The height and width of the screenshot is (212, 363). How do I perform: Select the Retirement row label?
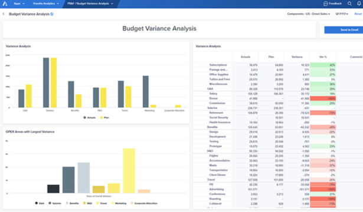[x=216, y=112]
